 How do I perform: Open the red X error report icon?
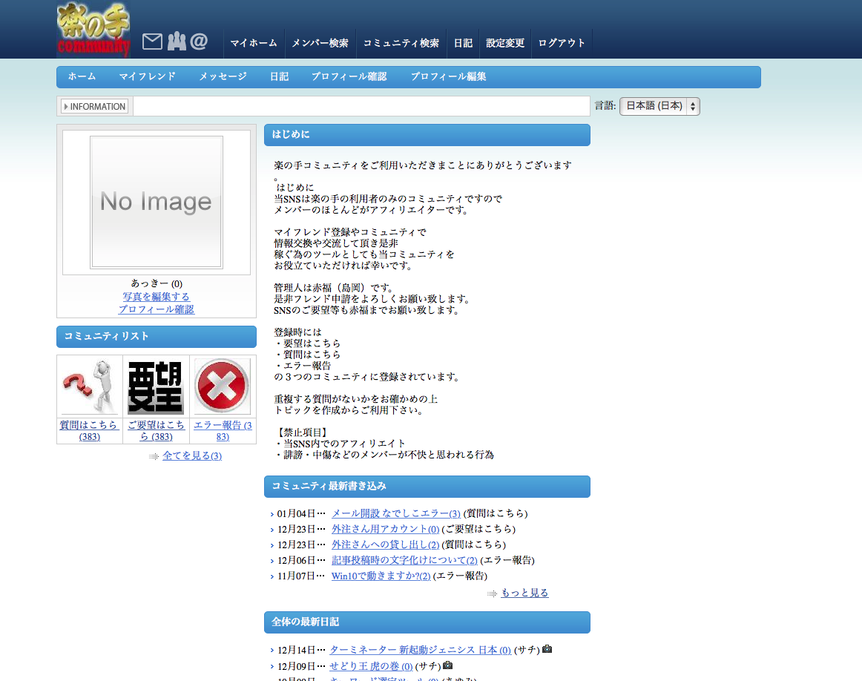[223, 386]
